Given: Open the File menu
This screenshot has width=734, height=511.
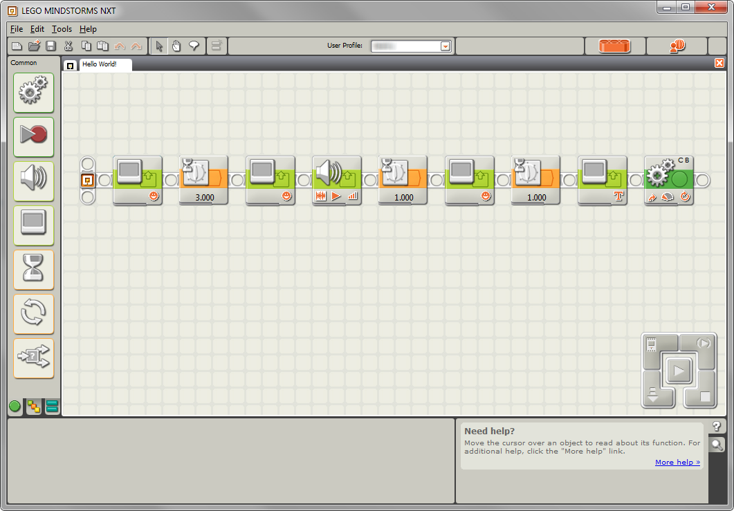Looking at the screenshot, I should [x=17, y=29].
